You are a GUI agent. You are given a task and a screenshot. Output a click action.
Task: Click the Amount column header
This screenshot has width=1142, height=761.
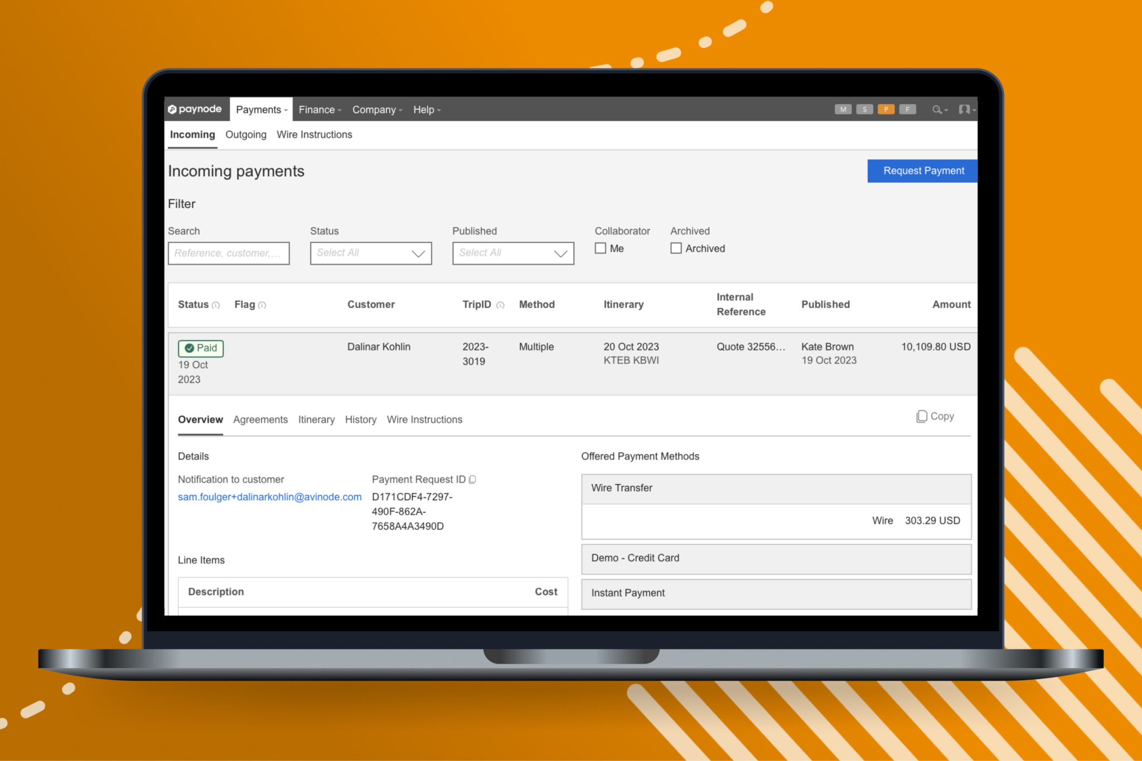tap(951, 305)
